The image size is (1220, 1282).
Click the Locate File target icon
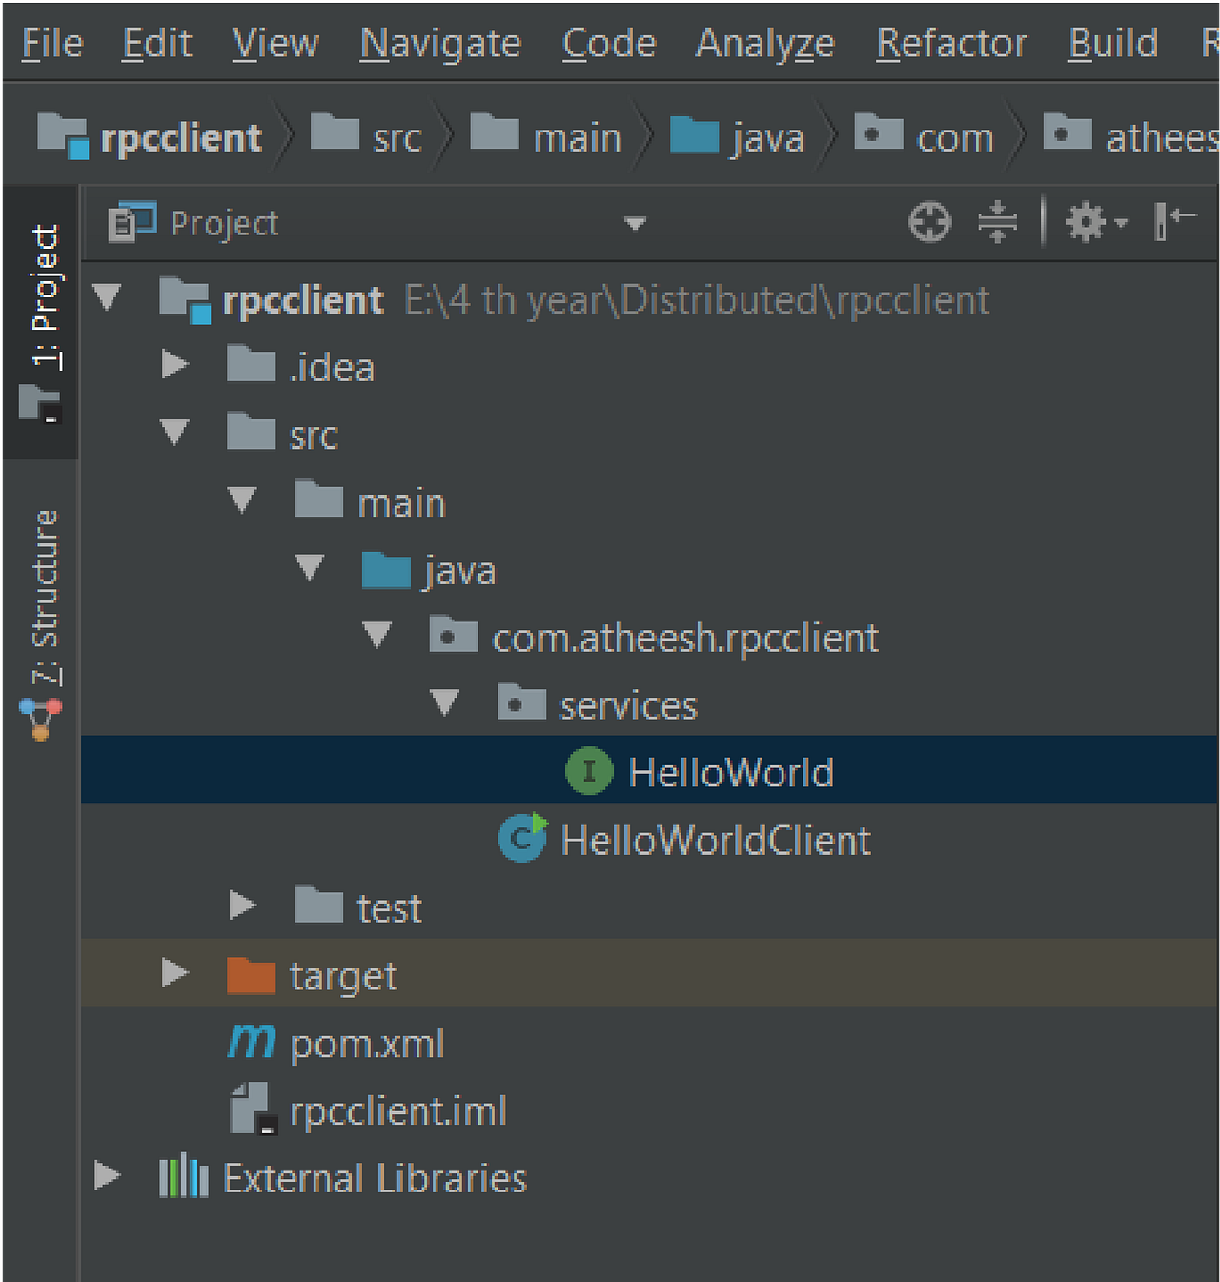[x=929, y=221]
